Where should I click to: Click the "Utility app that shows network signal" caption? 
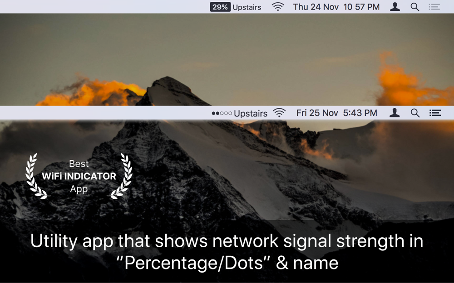pyautogui.click(x=227, y=251)
